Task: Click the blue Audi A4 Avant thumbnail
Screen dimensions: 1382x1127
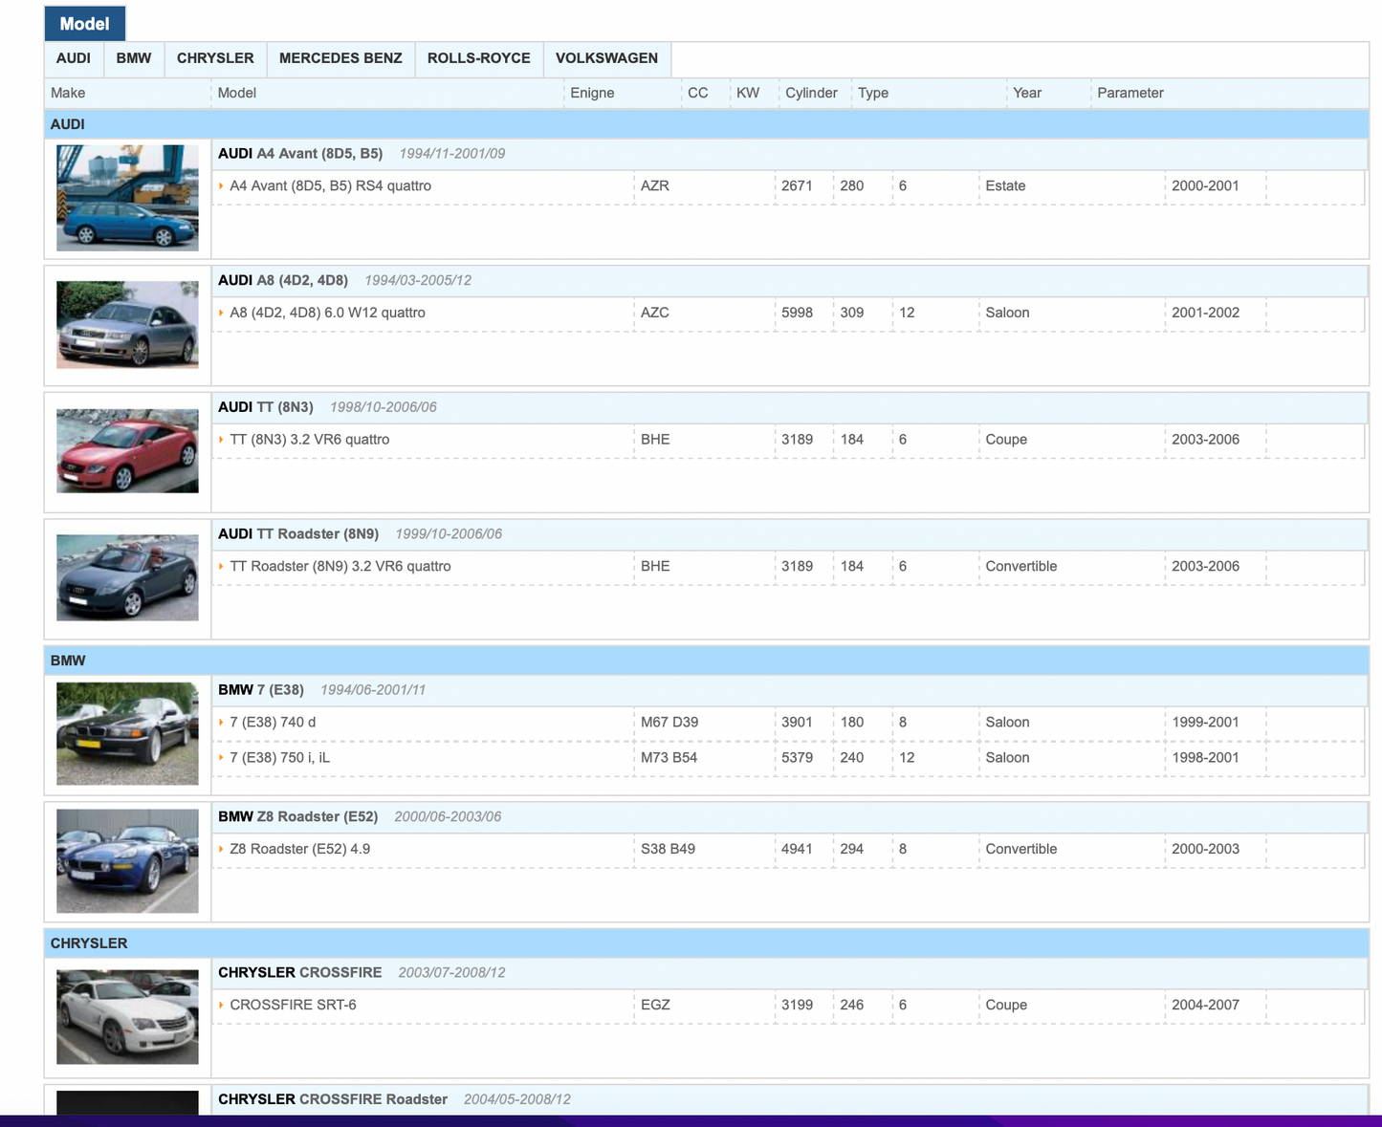Action: [127, 198]
